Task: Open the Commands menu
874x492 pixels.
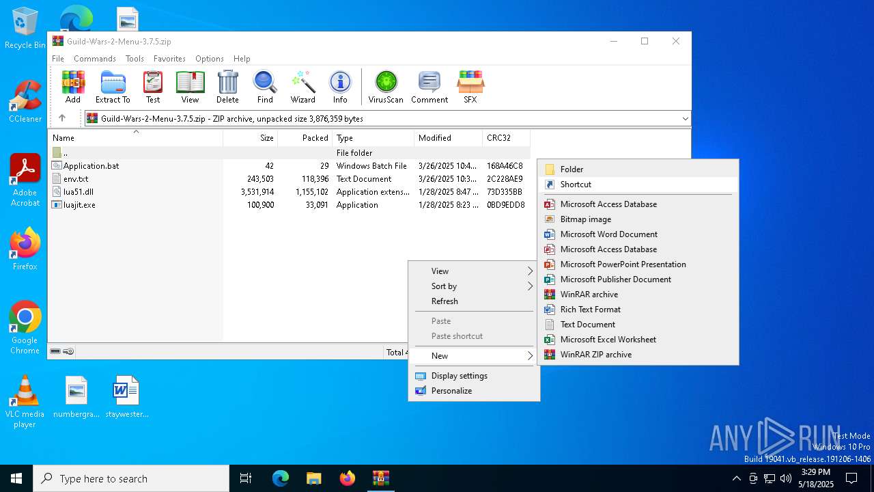Action: 95,59
